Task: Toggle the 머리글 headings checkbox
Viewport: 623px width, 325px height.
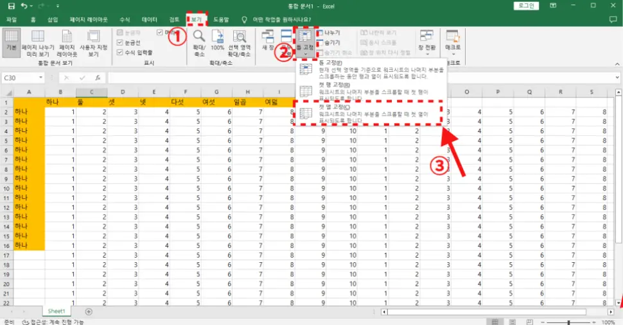Action: (x=161, y=32)
